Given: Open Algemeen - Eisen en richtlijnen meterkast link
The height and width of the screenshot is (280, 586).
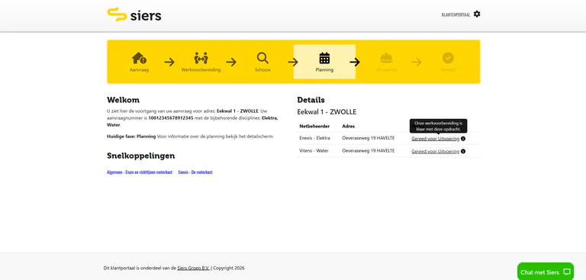Looking at the screenshot, I should (140, 172).
